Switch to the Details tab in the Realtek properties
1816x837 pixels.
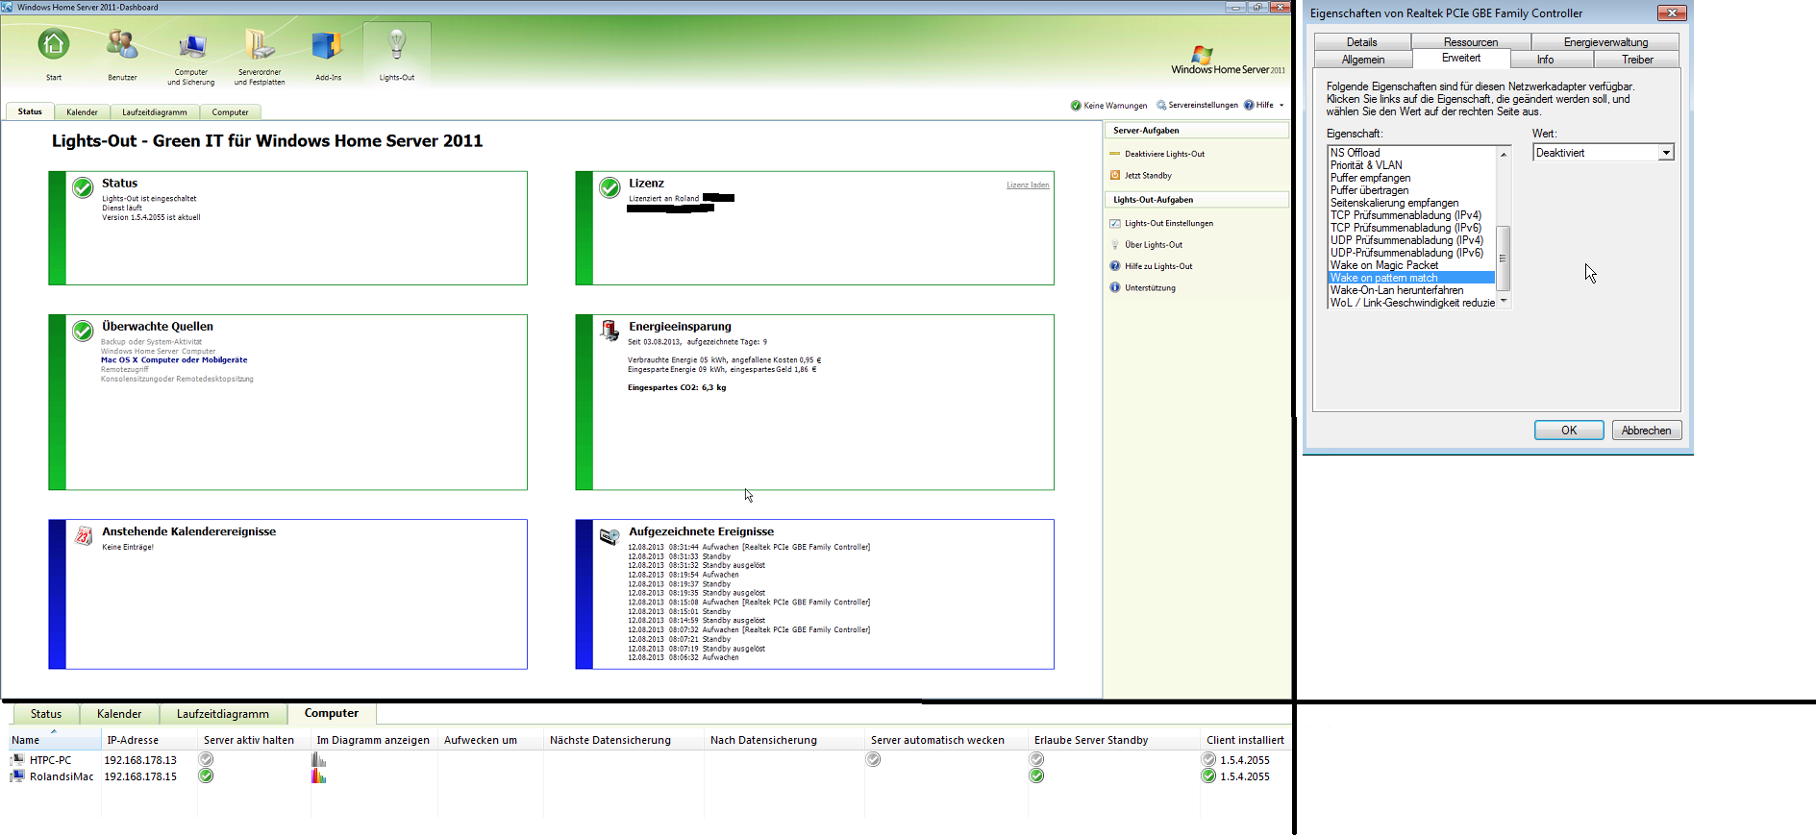point(1362,42)
